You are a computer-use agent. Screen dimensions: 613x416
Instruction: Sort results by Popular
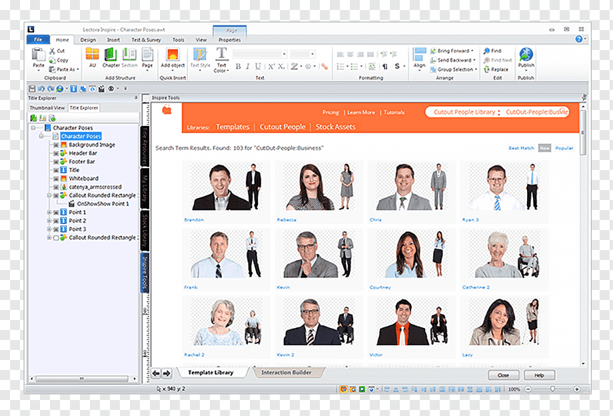[x=564, y=148]
